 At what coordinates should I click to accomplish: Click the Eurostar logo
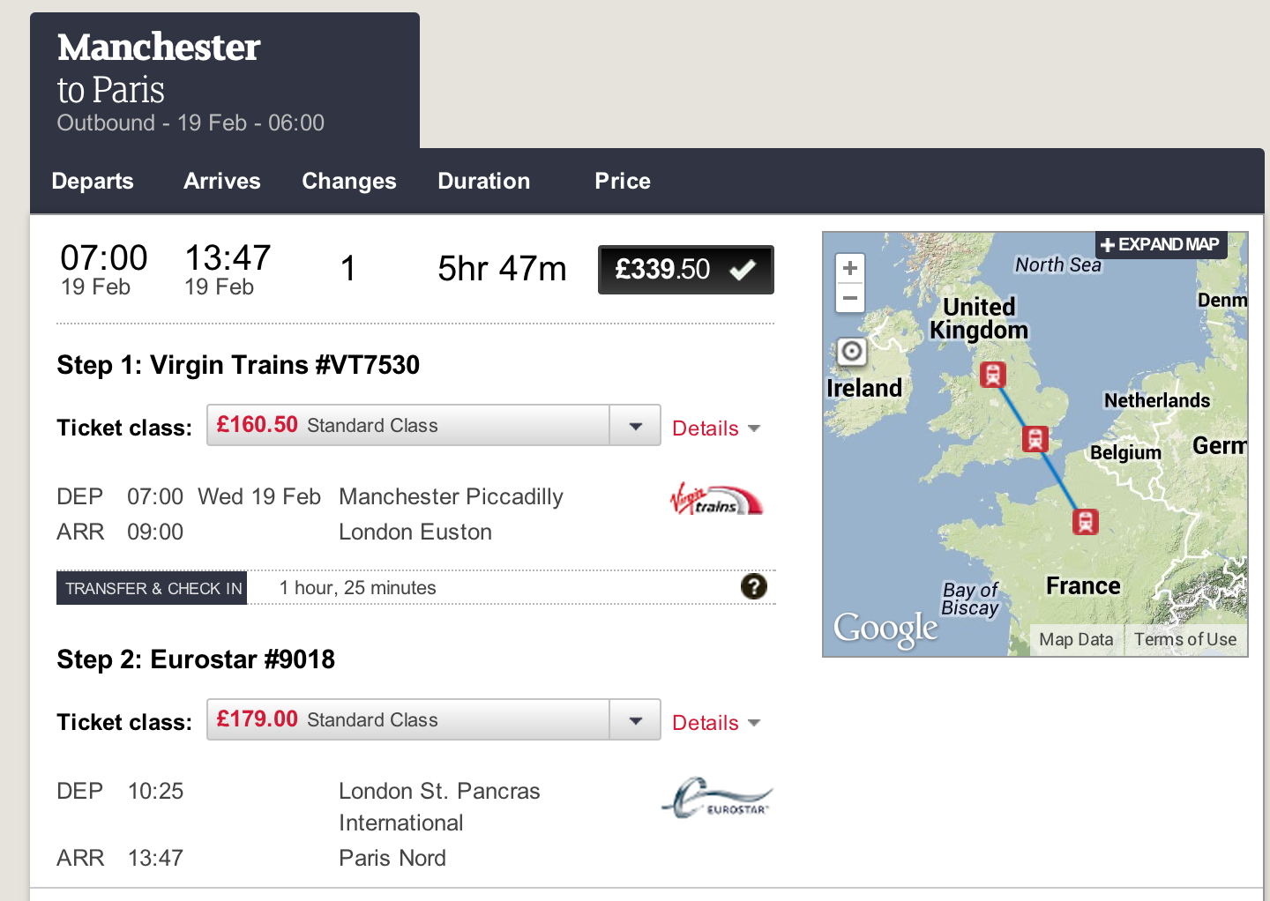[717, 798]
